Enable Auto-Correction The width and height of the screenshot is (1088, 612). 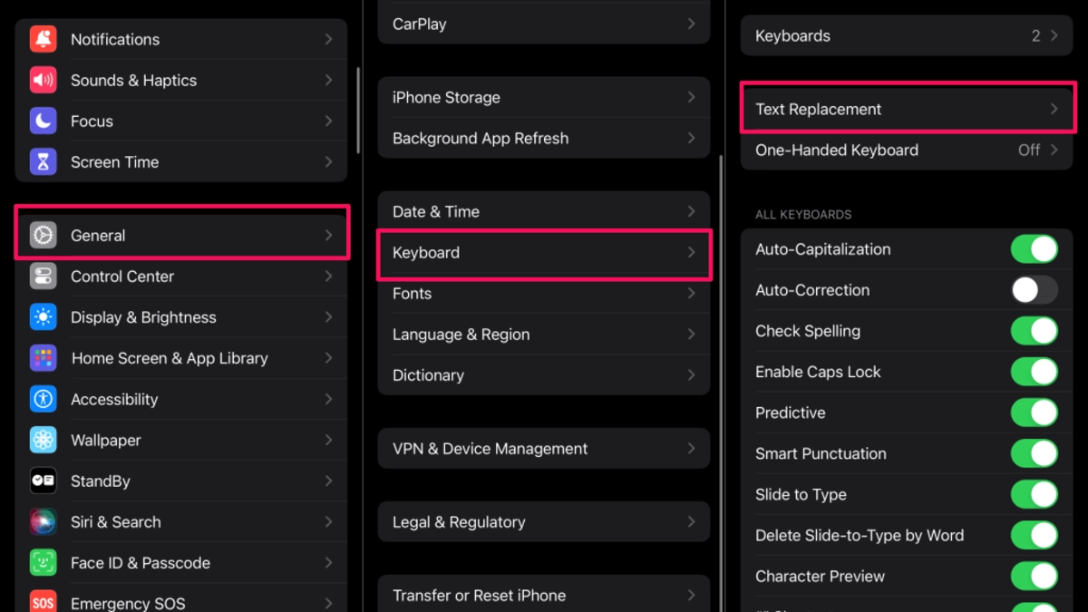pos(1034,289)
